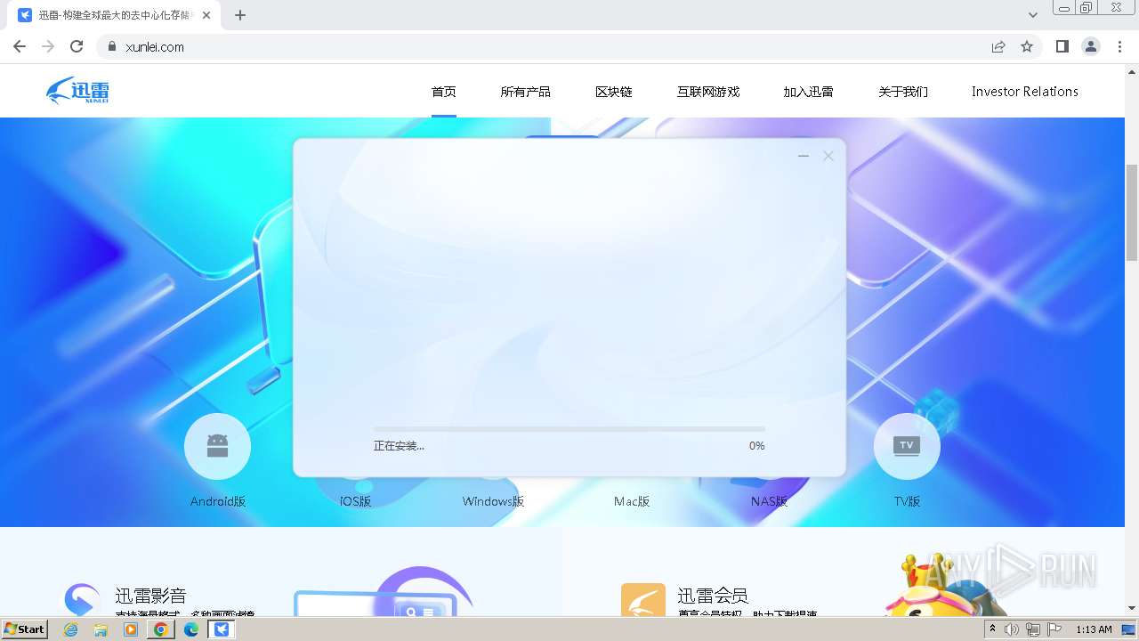
Task: Switch to Chrome in the taskbar
Action: click(161, 629)
